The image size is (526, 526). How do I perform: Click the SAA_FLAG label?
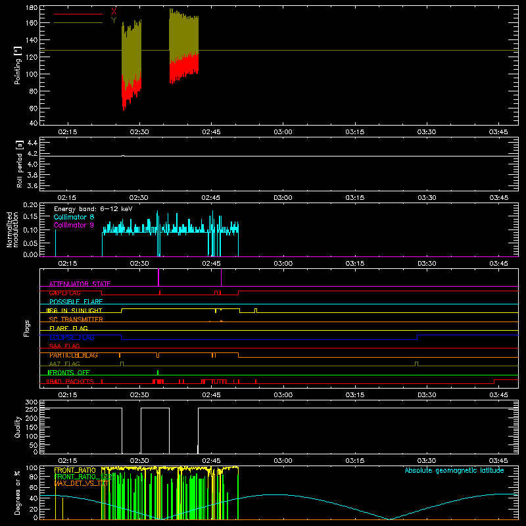coord(64,346)
